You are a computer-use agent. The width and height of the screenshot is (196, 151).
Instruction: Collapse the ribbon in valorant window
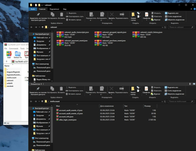pos(191,9)
